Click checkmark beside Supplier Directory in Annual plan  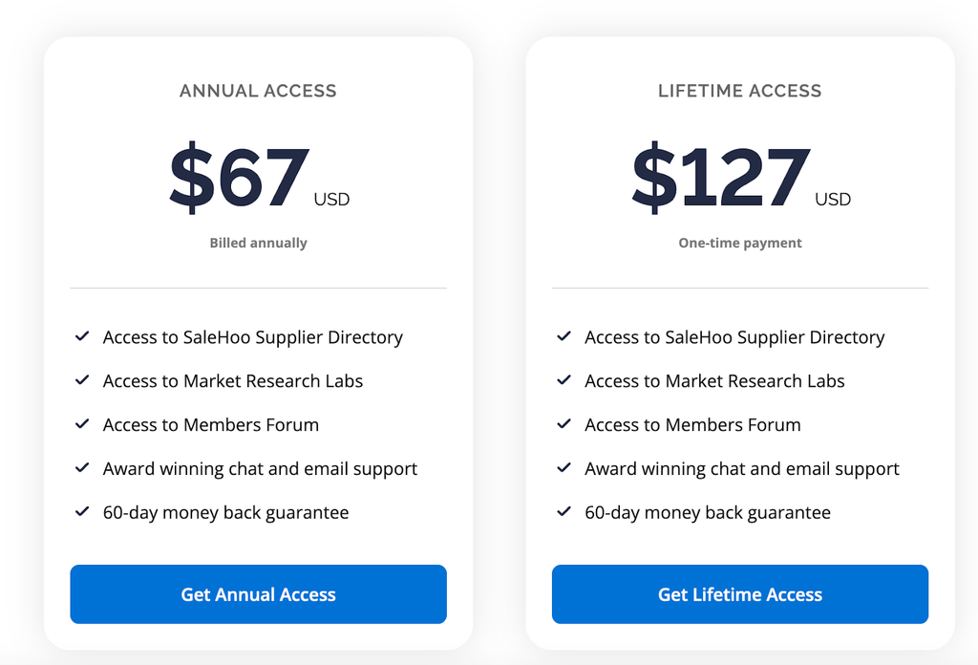pos(82,337)
